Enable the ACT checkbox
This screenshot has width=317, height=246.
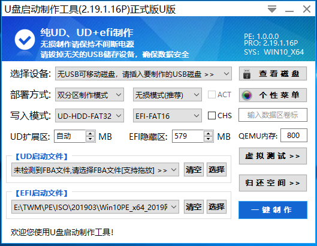tap(212, 95)
